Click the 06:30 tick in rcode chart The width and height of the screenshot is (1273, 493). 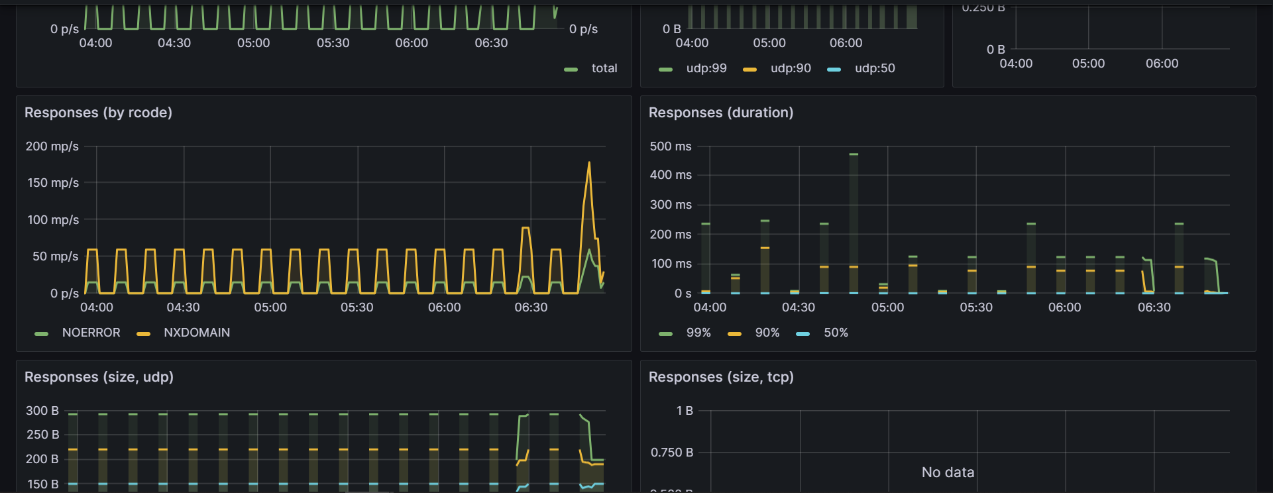pyautogui.click(x=531, y=307)
